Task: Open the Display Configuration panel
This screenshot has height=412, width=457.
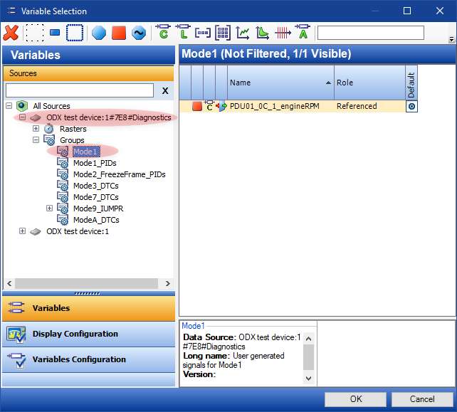Action: pyautogui.click(x=75, y=334)
